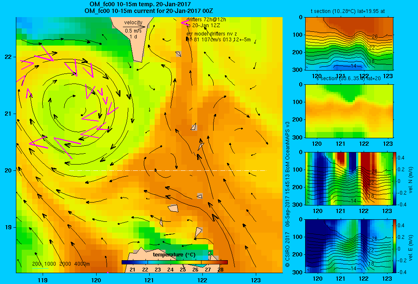
Task: Click the dark blue end of the temperature colorbar
Action: click(125, 262)
